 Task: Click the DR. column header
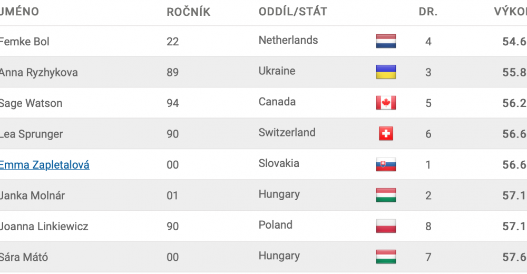(428, 12)
